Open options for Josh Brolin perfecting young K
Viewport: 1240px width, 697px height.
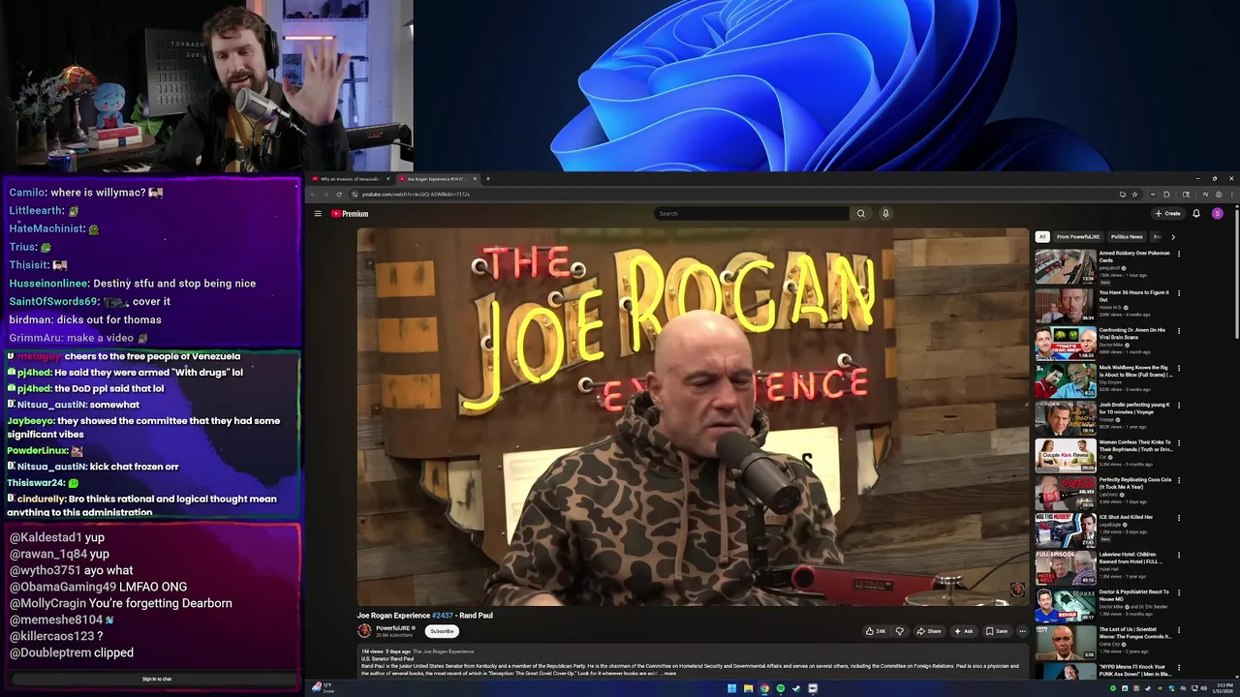1179,405
